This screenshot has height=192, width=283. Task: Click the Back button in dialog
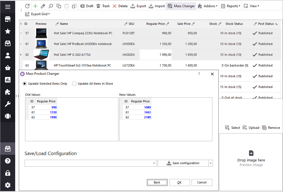coord(157,182)
